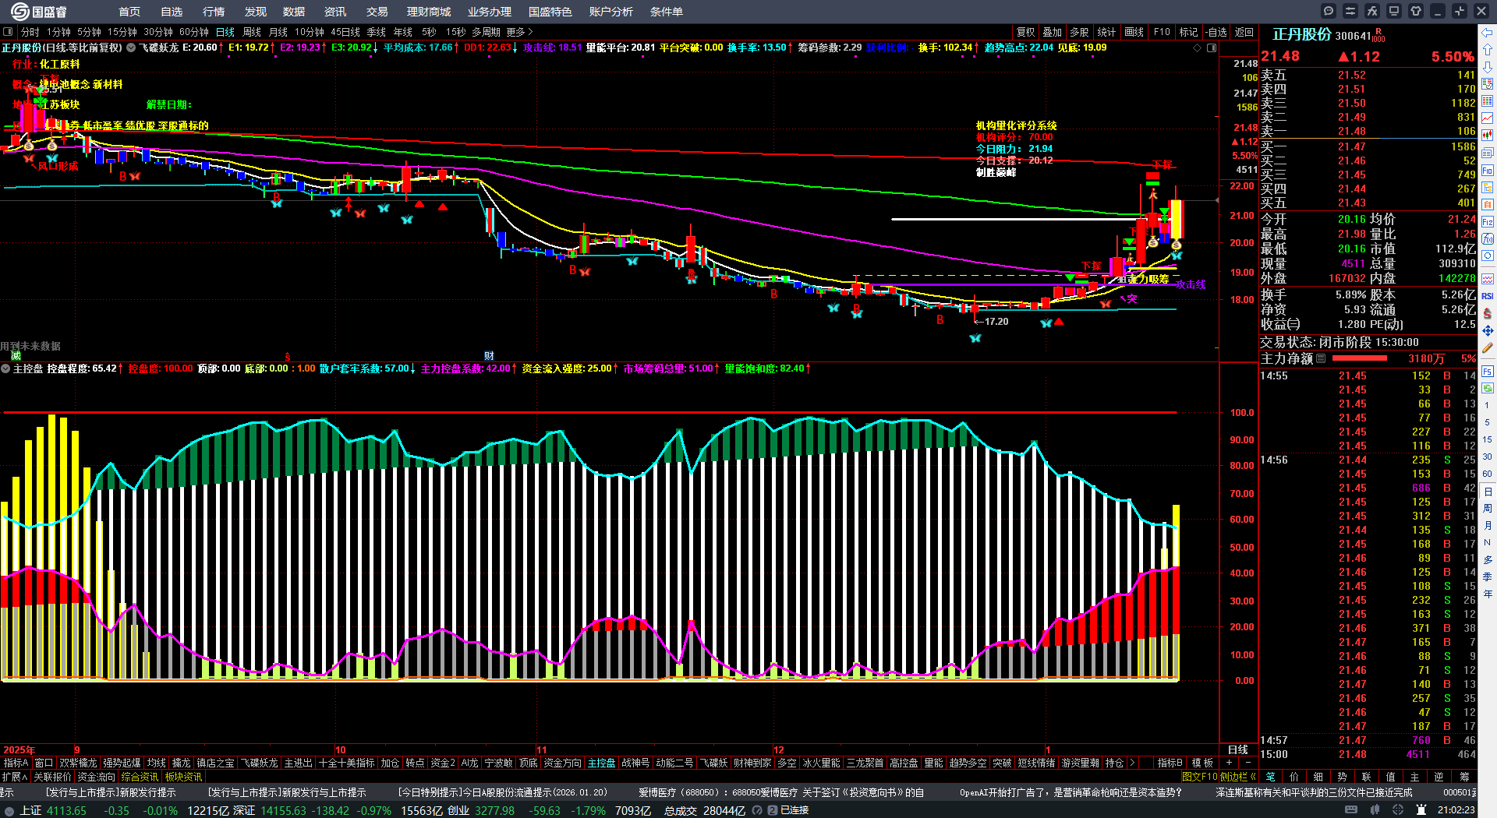Select the 季 period in right sidebar
This screenshot has height=818, width=1497.
pos(1488,576)
